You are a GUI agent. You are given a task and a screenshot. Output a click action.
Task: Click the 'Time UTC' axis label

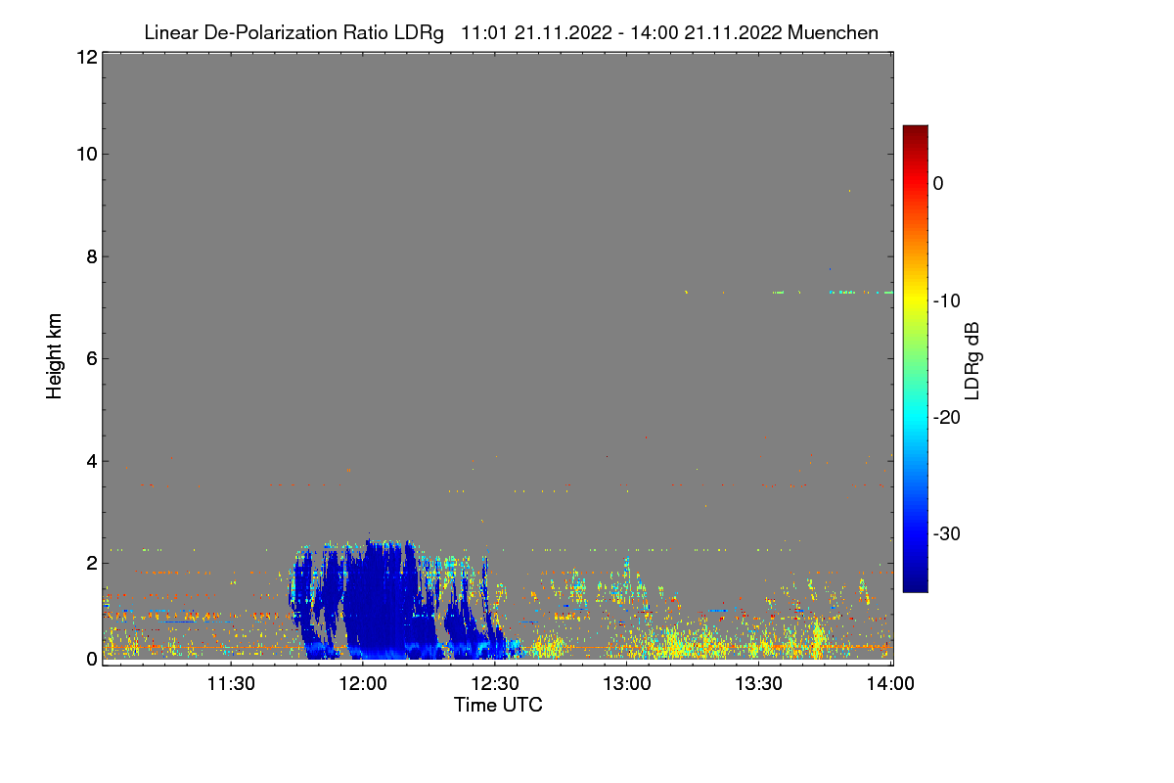click(498, 705)
